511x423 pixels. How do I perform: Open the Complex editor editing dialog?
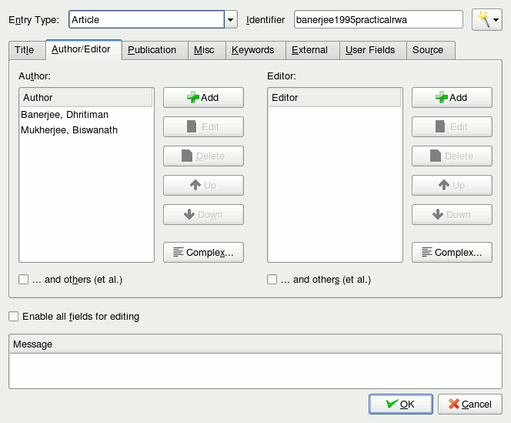[452, 252]
